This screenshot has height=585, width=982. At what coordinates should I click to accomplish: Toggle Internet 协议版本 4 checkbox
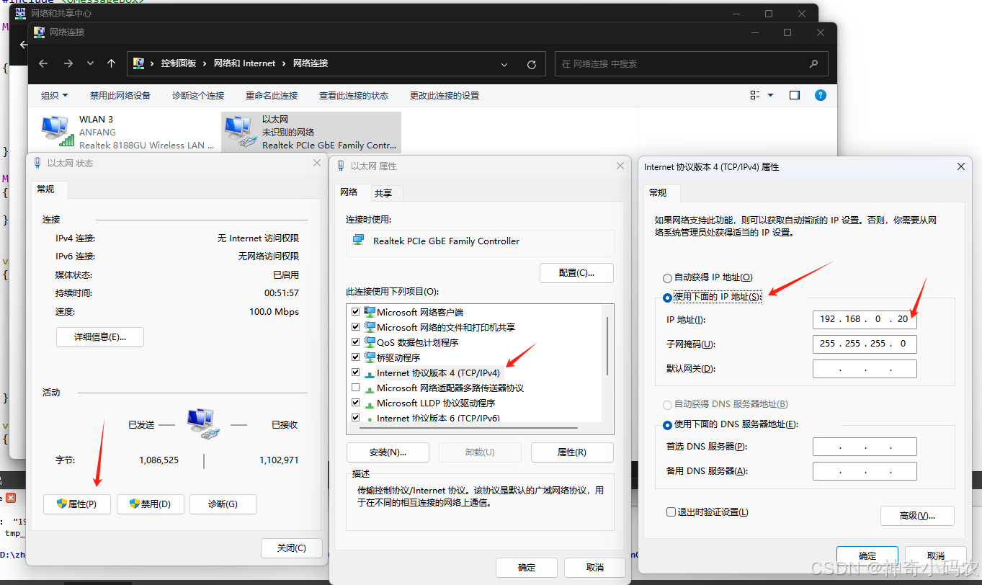[x=355, y=372]
